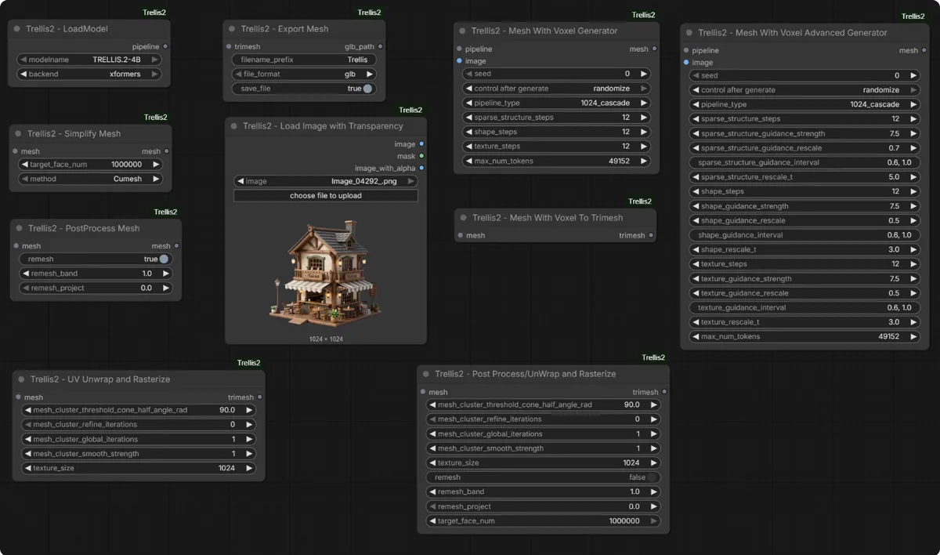Open the image Image_04292_.png file selector
Screen dimensions: 940x555
(x=325, y=181)
